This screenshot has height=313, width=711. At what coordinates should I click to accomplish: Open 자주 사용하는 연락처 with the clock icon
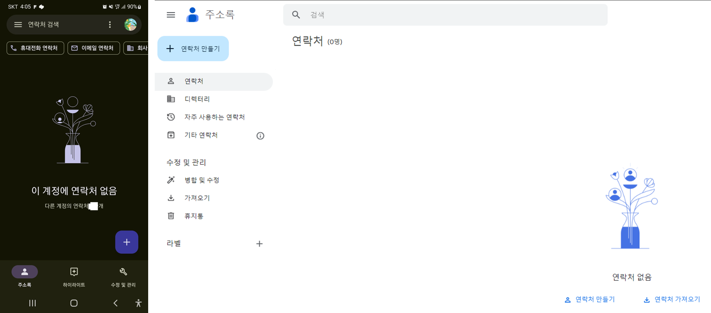pyautogui.click(x=171, y=117)
